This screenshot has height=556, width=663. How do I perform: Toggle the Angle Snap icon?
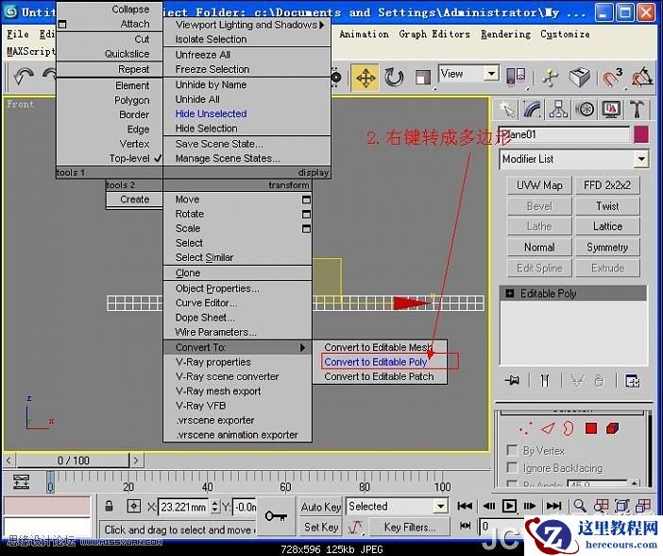tap(642, 78)
